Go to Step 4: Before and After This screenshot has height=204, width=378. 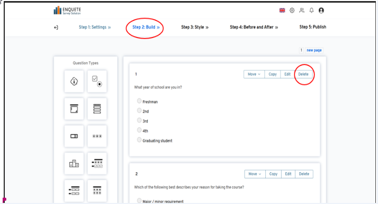point(254,27)
